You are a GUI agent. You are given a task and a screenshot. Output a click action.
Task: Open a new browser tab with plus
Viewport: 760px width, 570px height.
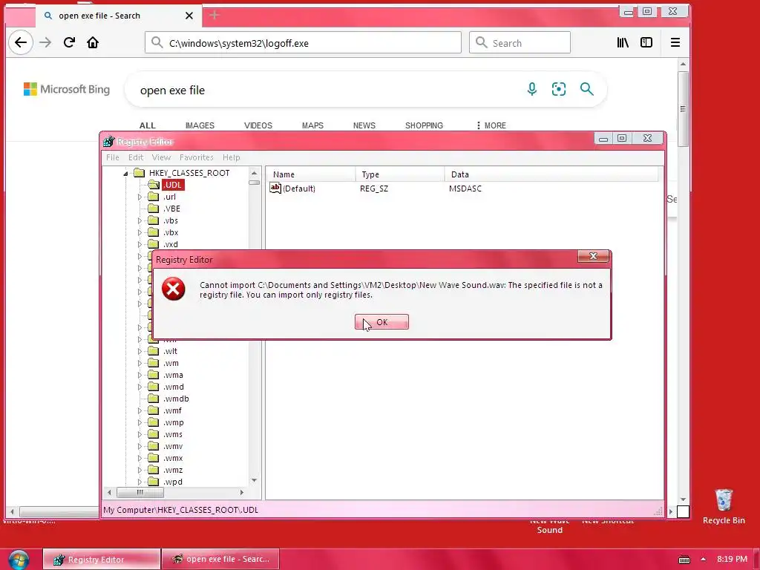coord(214,15)
